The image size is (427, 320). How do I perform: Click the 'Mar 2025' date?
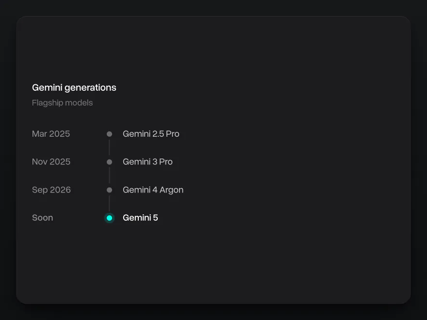tap(51, 134)
